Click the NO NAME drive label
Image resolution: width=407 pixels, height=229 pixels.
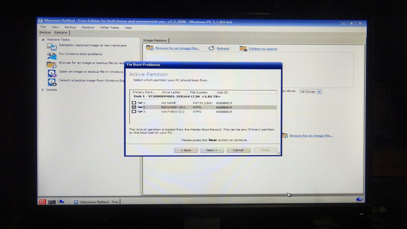click(169, 103)
